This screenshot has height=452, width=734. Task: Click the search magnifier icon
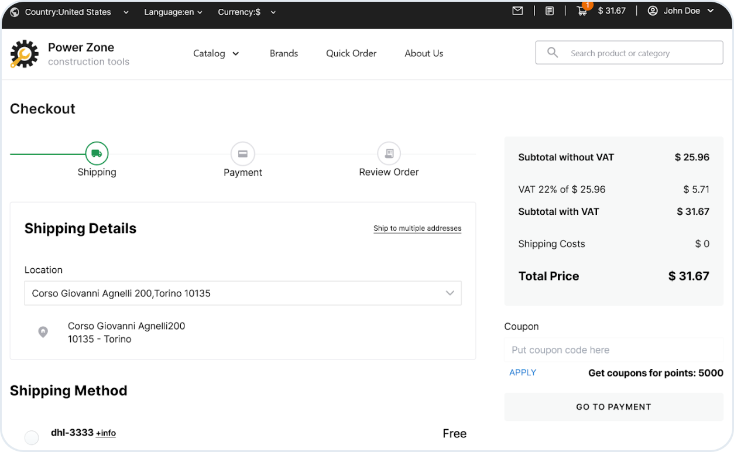(553, 53)
